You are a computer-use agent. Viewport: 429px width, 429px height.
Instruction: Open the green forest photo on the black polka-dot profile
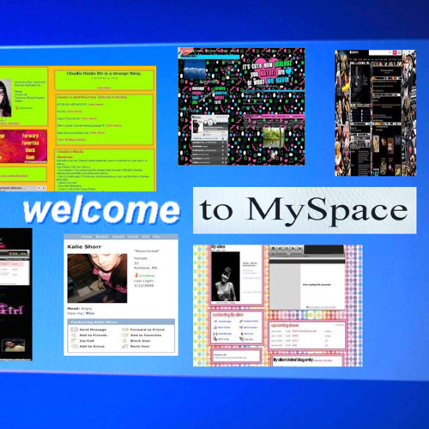(274, 137)
